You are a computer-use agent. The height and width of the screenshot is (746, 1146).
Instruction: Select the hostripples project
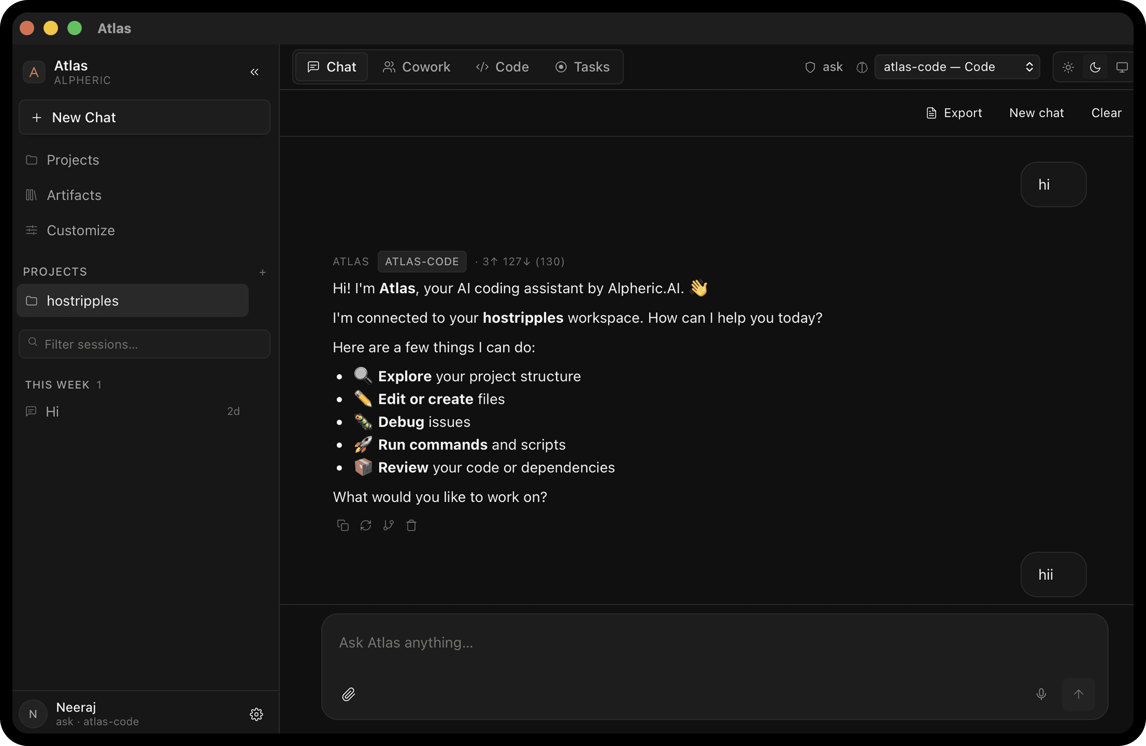(x=133, y=300)
